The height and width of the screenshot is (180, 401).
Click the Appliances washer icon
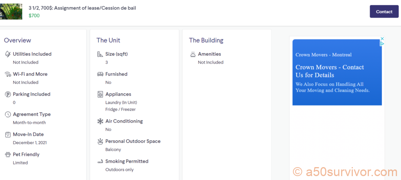[x=100, y=94]
